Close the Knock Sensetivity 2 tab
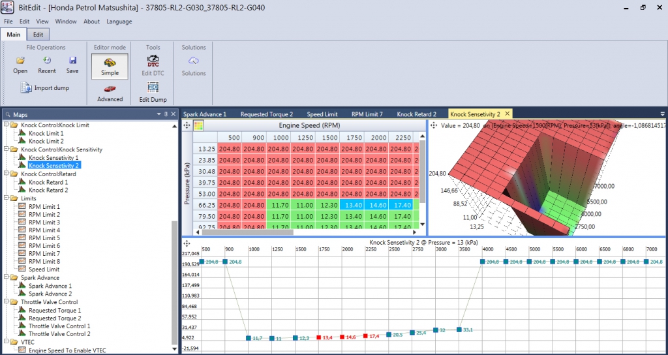Image resolution: width=668 pixels, height=355 pixels. coord(507,114)
